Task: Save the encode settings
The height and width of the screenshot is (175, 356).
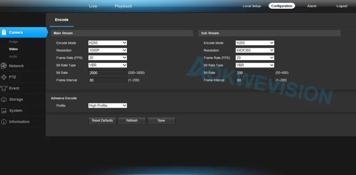Action: point(161,121)
